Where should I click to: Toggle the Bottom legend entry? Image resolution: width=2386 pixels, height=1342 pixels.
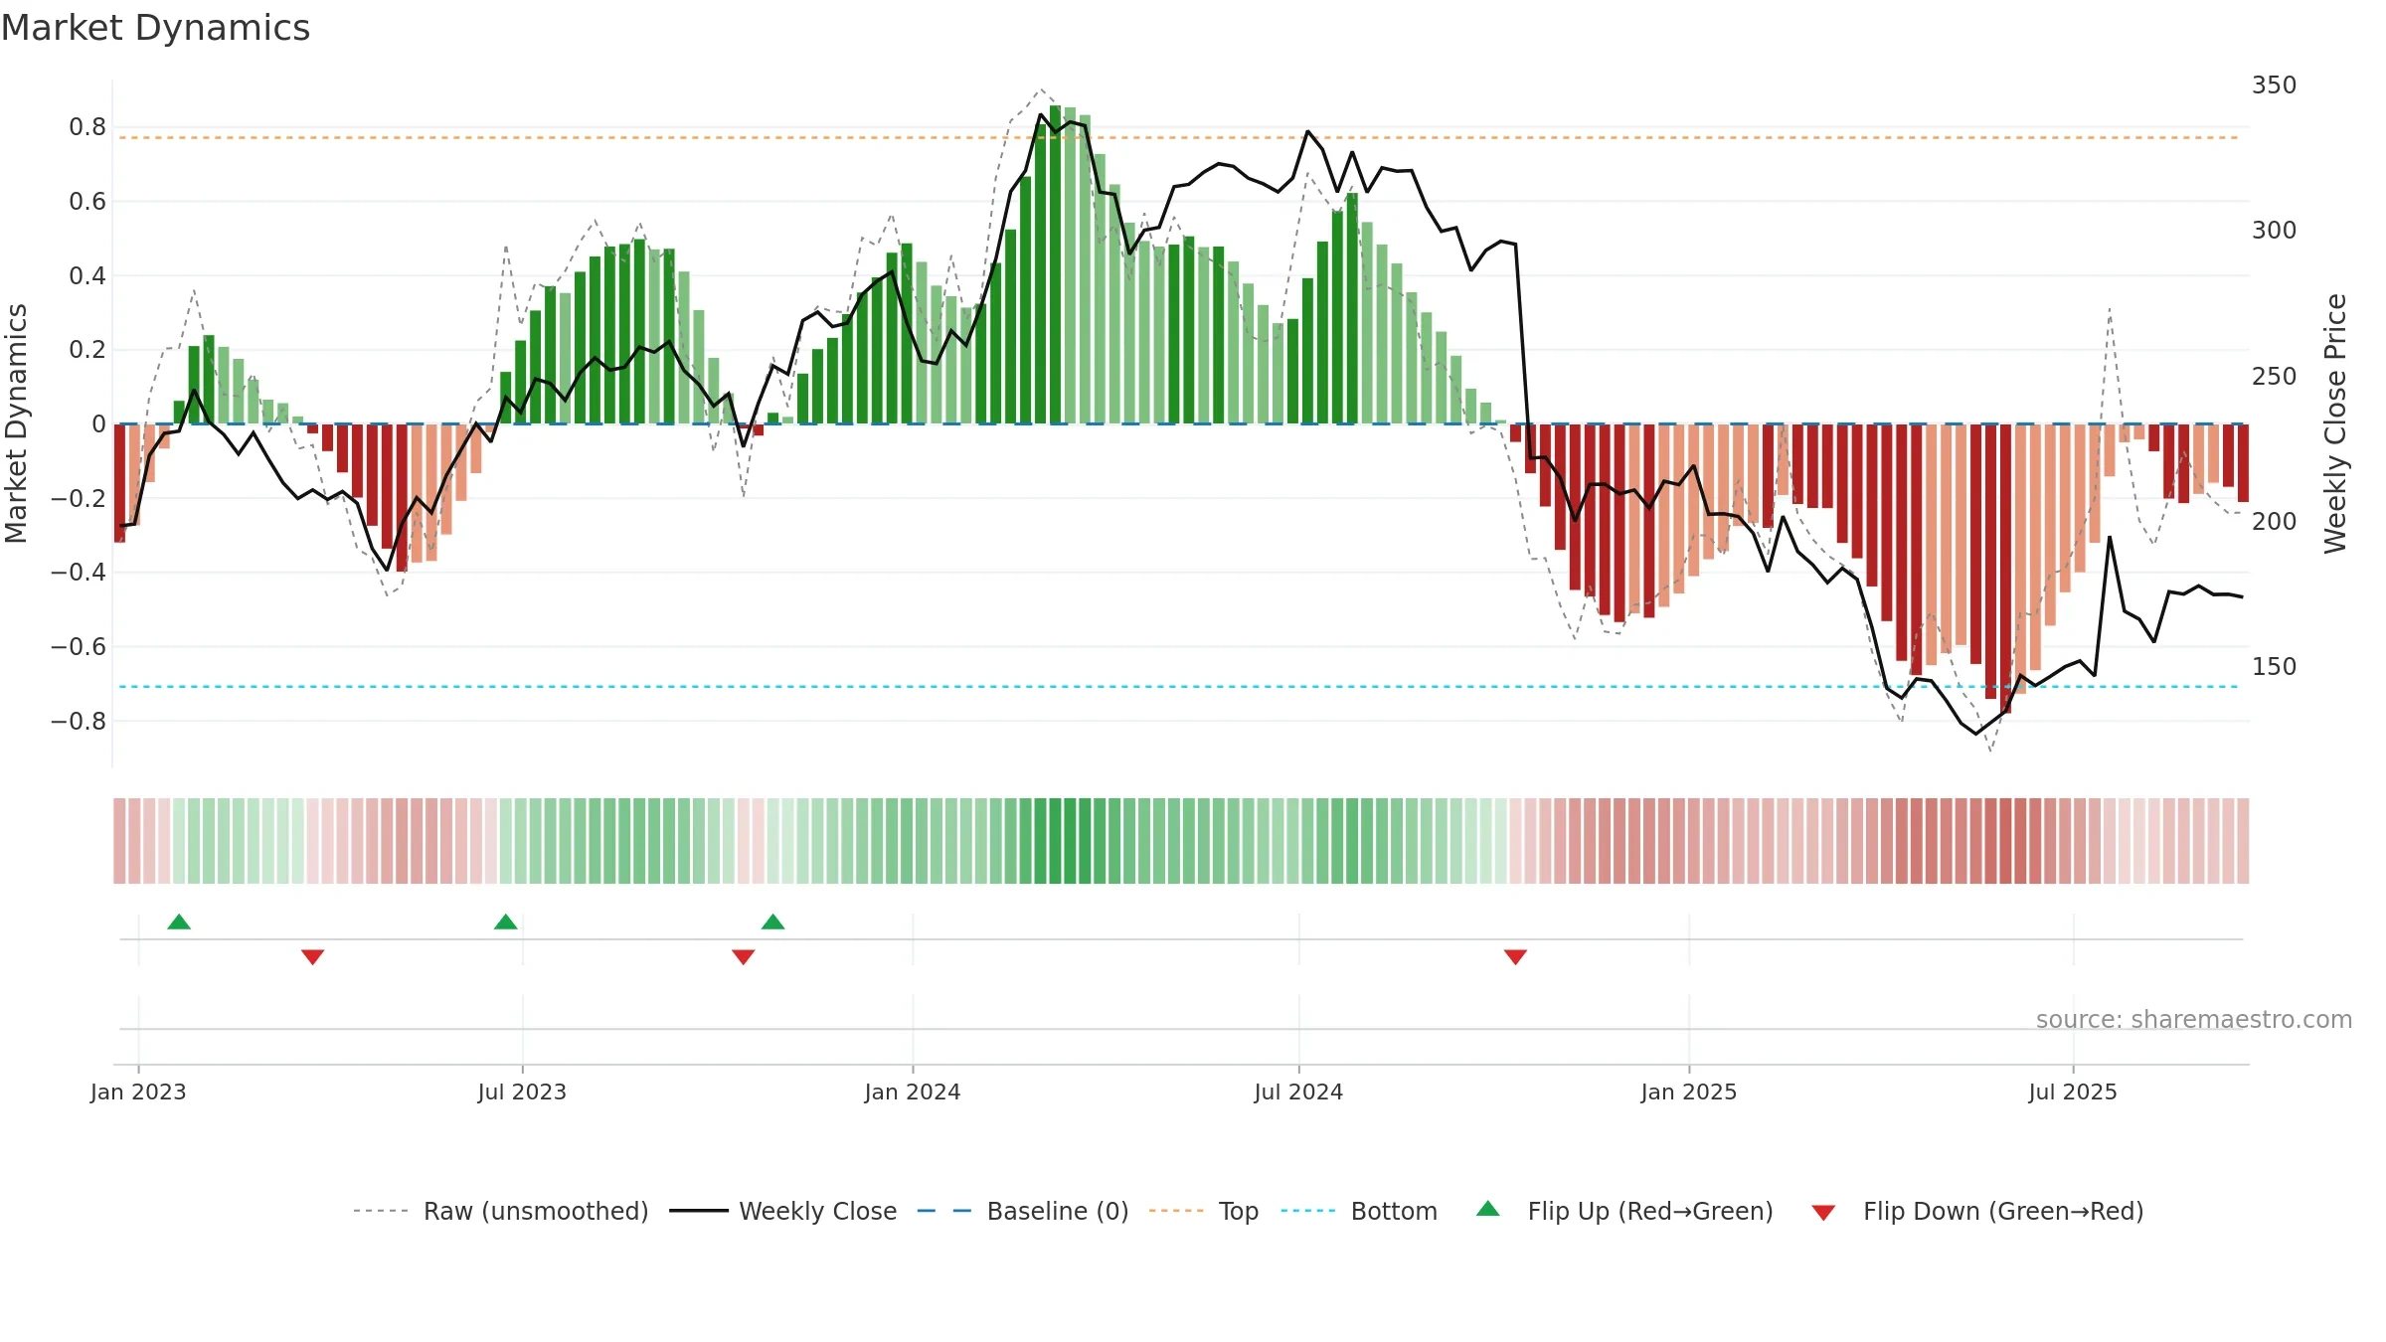[x=1358, y=1211]
